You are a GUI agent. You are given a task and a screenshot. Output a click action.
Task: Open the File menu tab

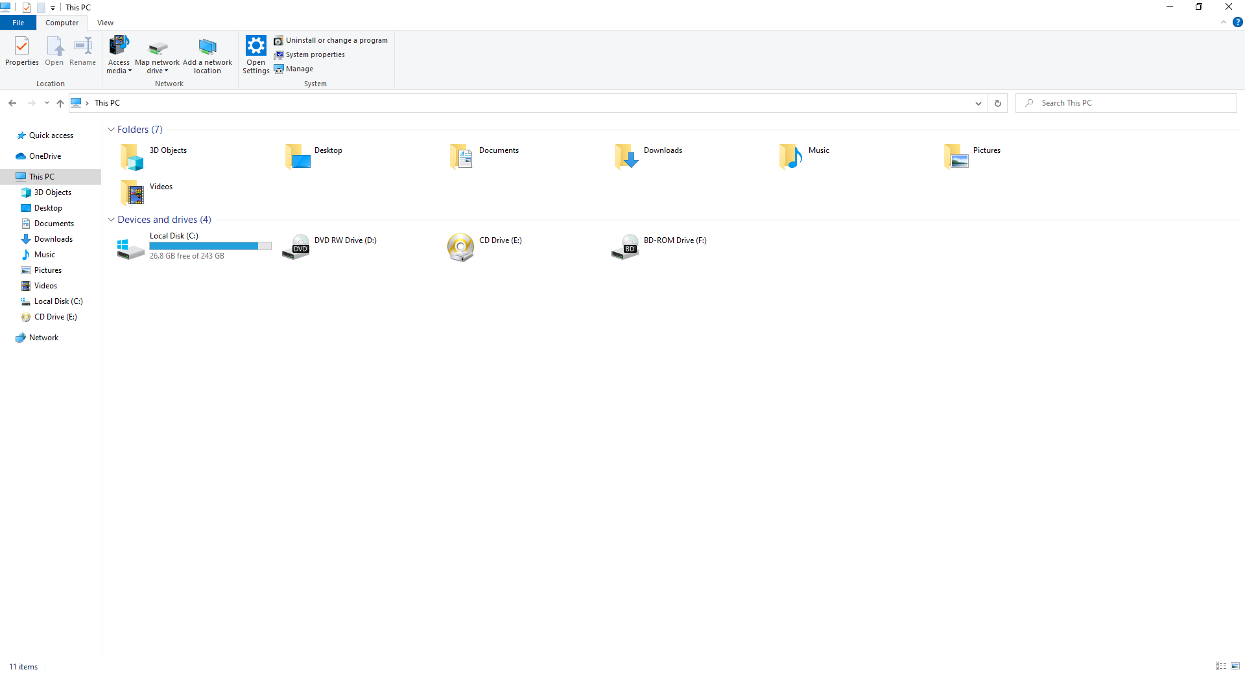pyautogui.click(x=18, y=23)
